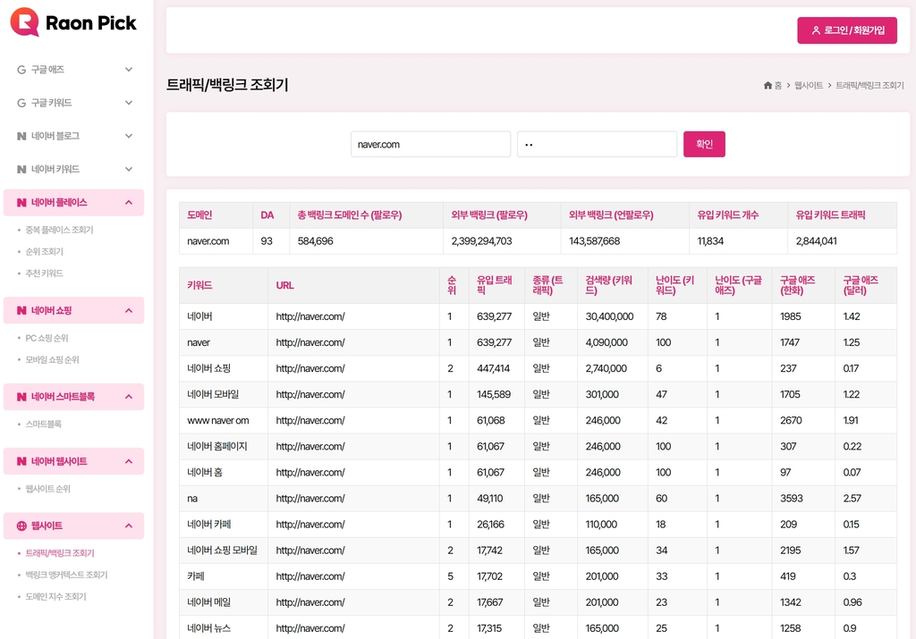Open PC 쇼핑 순위 menu item
The height and width of the screenshot is (639, 916).
click(47, 338)
